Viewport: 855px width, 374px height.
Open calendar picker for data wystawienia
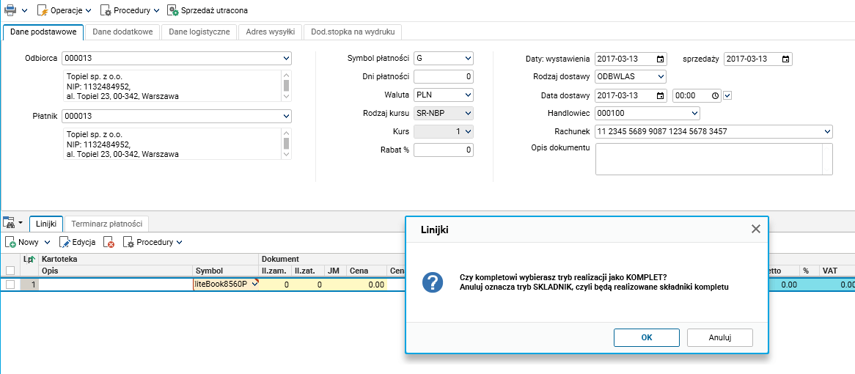tap(661, 59)
